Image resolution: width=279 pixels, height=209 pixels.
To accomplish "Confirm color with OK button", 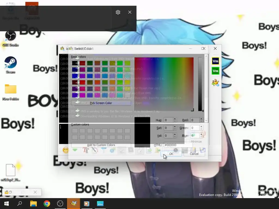I will tap(171, 154).
